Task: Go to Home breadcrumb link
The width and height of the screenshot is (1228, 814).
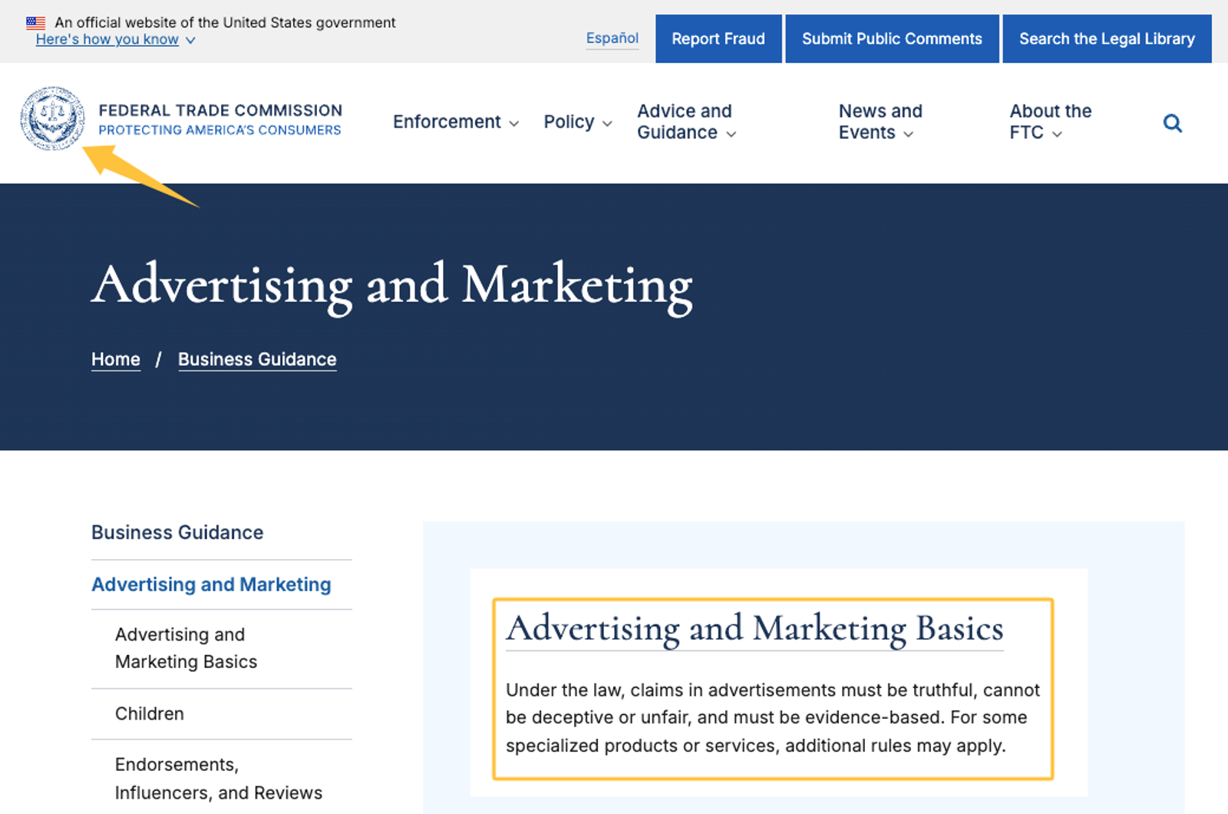Action: coord(116,359)
